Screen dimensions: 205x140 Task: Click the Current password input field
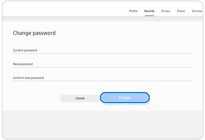102,50
